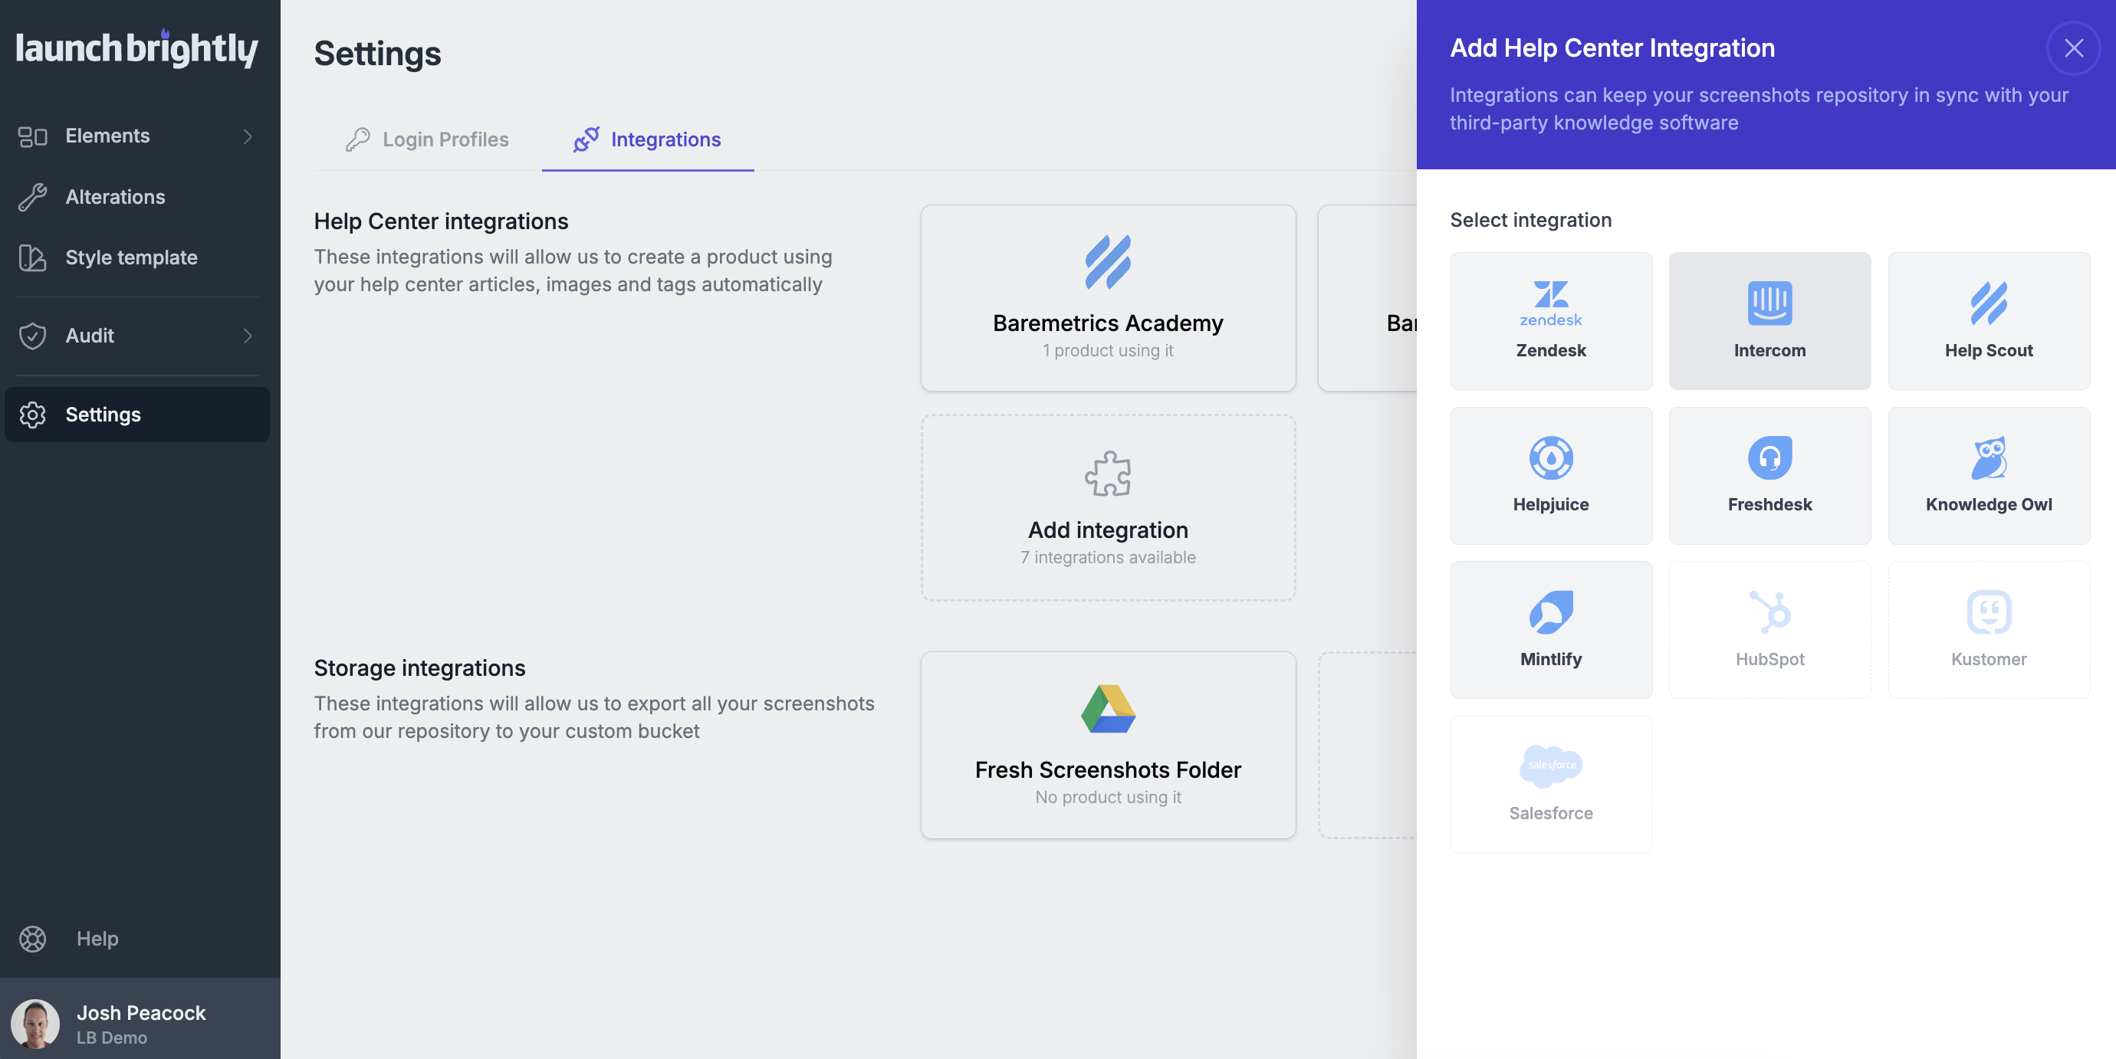Select the Intercom logo icon
Image resolution: width=2116 pixels, height=1059 pixels.
[1770, 303]
